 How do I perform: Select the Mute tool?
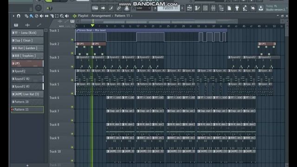[41, 16]
